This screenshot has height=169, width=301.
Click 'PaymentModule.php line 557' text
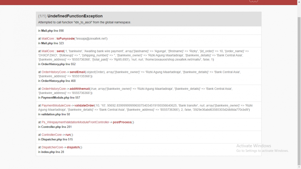(x=61, y=98)
